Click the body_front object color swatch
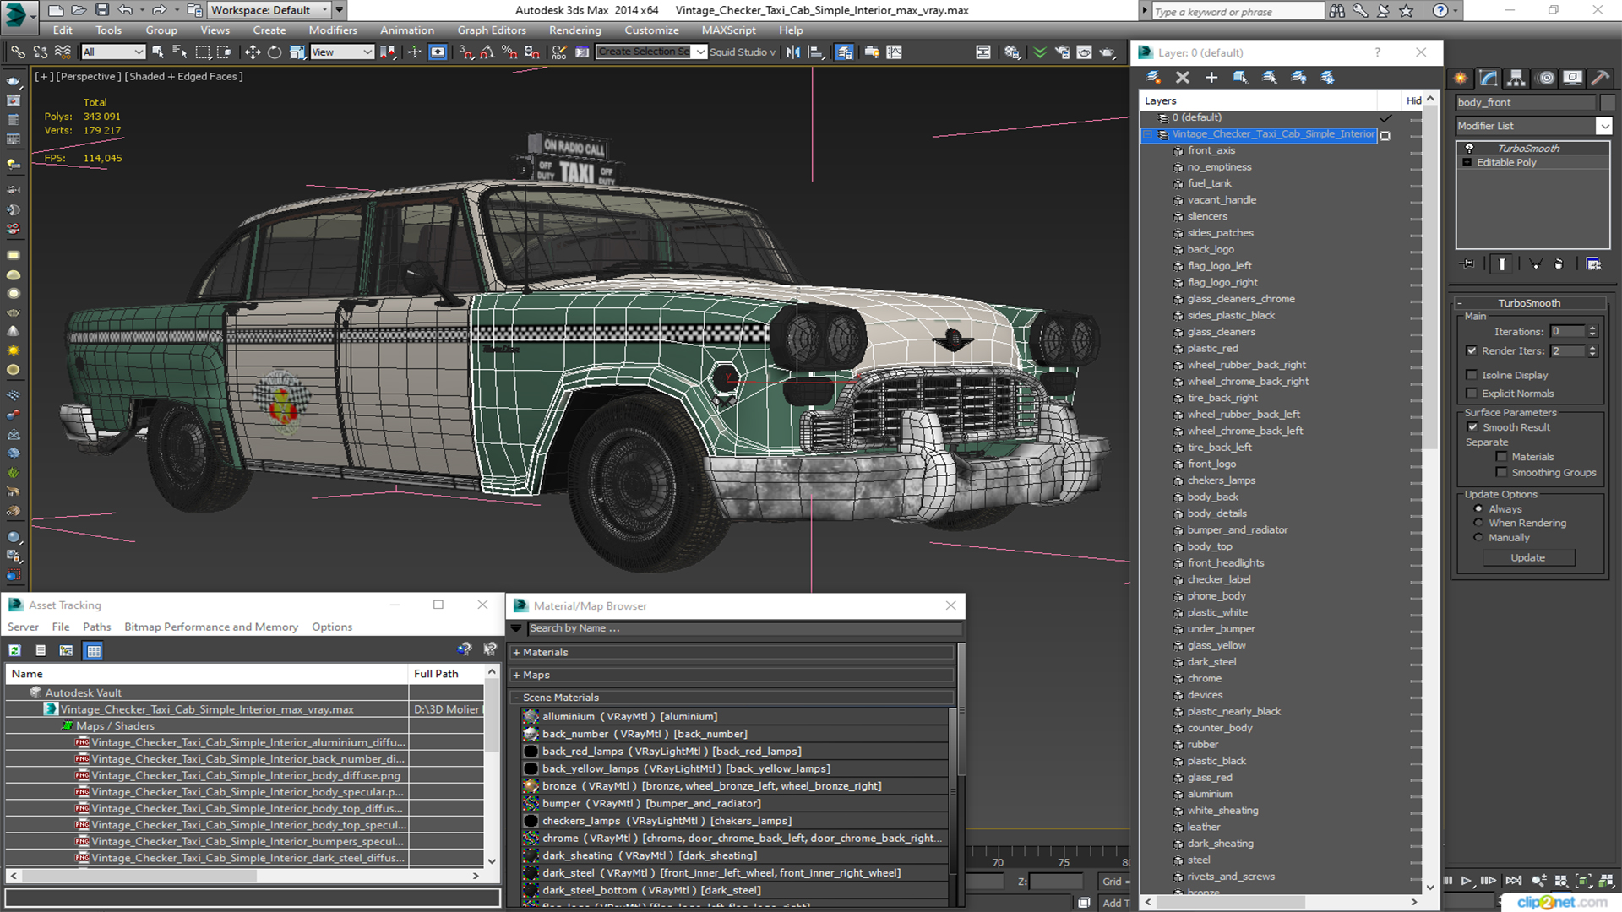The width and height of the screenshot is (1622, 912). click(1607, 102)
